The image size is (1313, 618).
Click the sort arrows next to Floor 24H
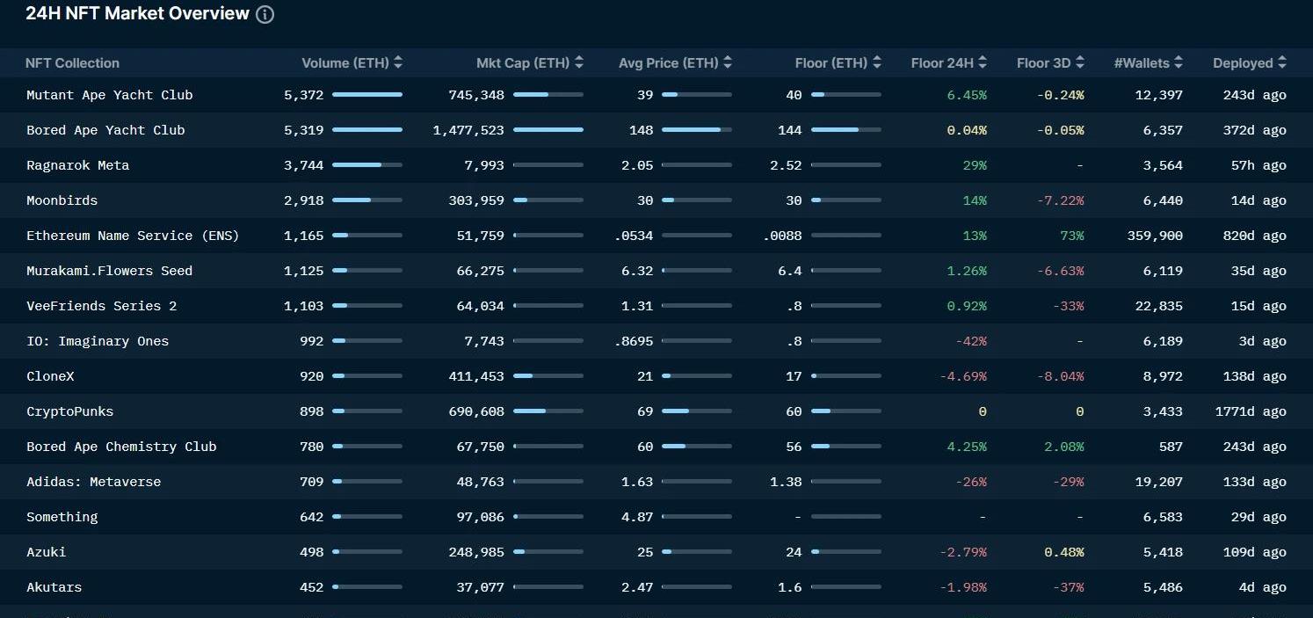[x=983, y=63]
